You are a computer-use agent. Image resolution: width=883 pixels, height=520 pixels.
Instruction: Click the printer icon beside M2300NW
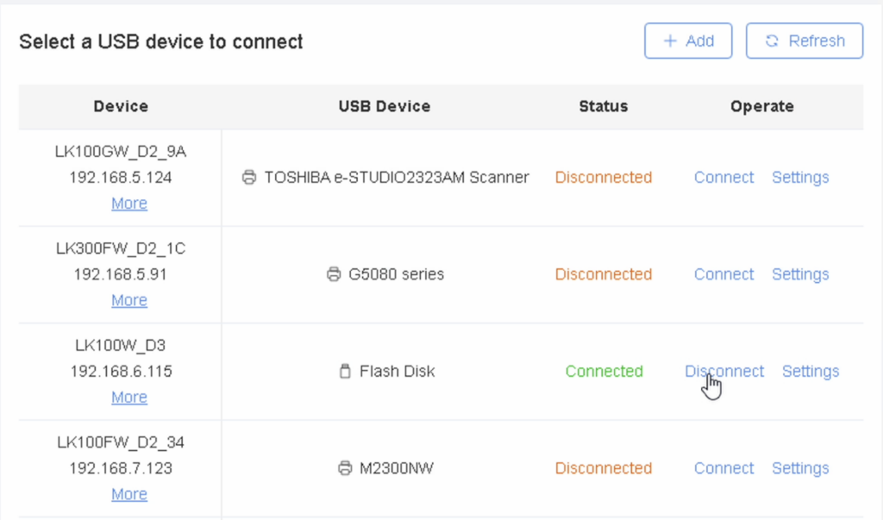[x=345, y=468]
